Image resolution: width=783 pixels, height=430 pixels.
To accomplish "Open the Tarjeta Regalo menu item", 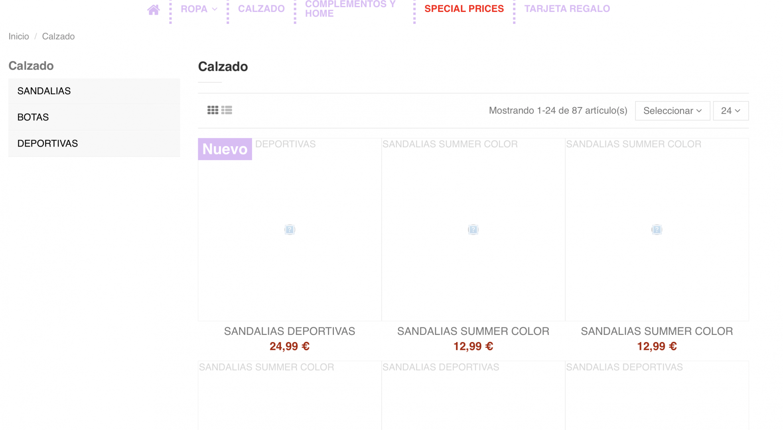I will (567, 9).
